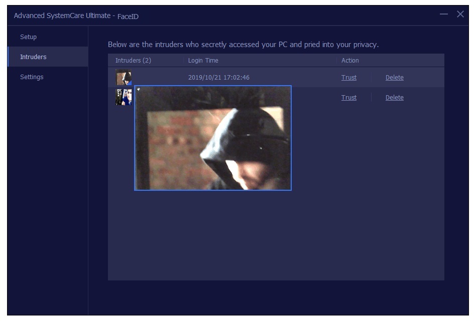The height and width of the screenshot is (324, 474).
Task: Click the Intruders (2) column header
Action: pos(133,61)
